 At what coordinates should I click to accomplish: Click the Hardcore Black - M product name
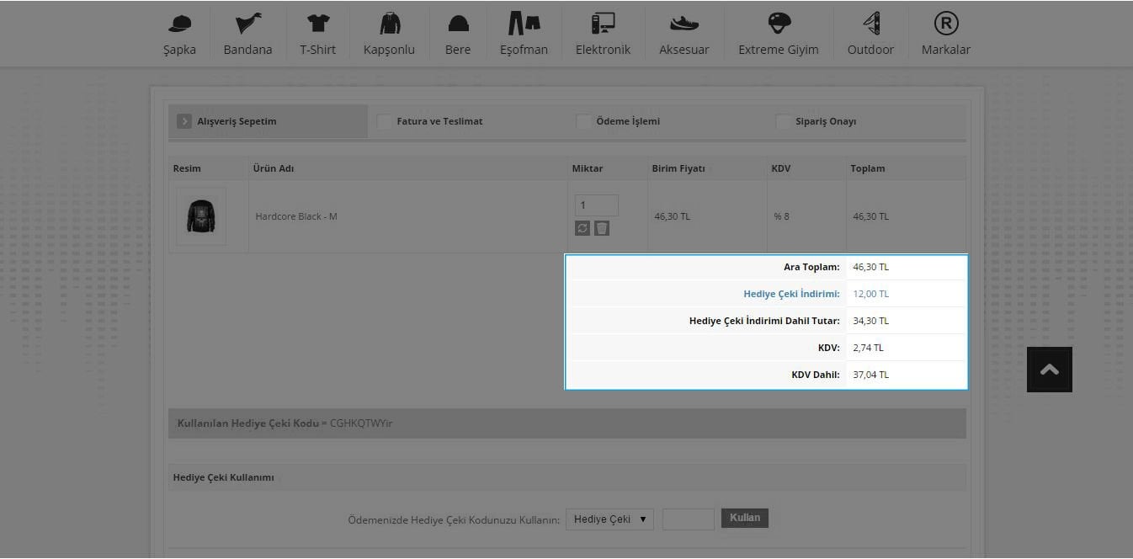296,216
